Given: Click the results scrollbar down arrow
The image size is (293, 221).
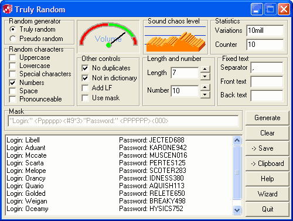Looking at the screenshot, I should 237,210.
